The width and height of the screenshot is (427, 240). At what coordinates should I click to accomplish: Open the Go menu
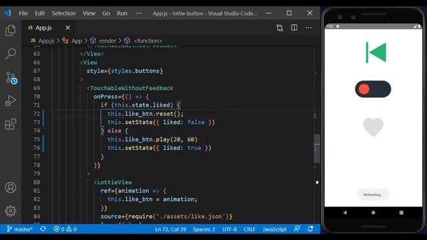106,13
